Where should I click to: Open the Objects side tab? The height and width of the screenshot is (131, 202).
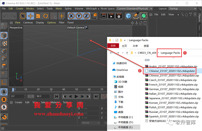(x=200, y=18)
